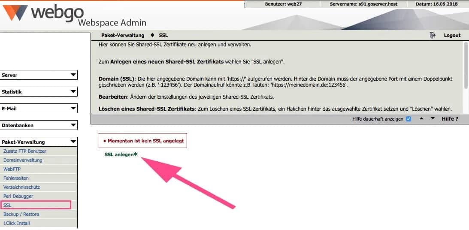Screen dimensions: 469x230
Task: Click the webgo logo
Action: (43, 13)
